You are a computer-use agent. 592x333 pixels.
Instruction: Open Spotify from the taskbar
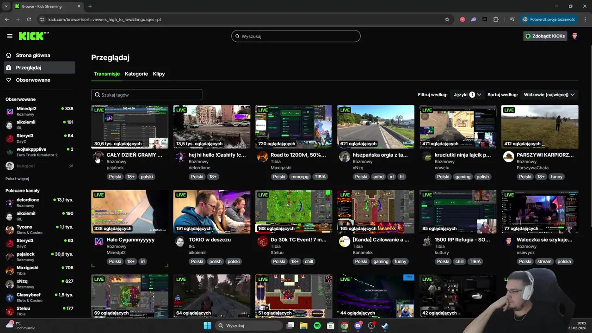coord(317,326)
